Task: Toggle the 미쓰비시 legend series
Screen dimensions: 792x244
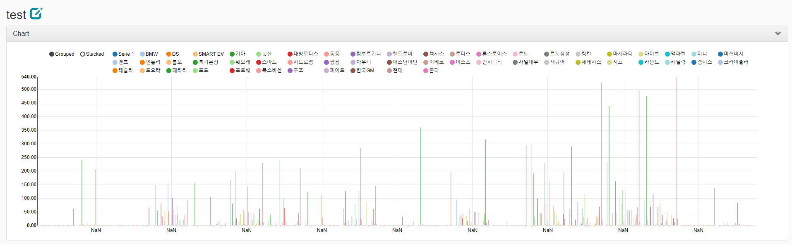Action: pos(731,54)
